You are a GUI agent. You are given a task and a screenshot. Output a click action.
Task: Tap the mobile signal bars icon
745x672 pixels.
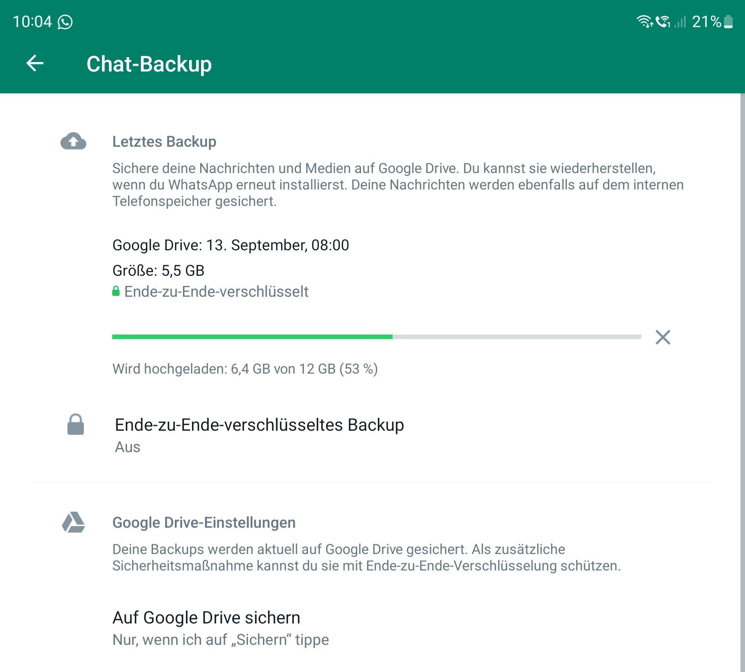coord(680,21)
